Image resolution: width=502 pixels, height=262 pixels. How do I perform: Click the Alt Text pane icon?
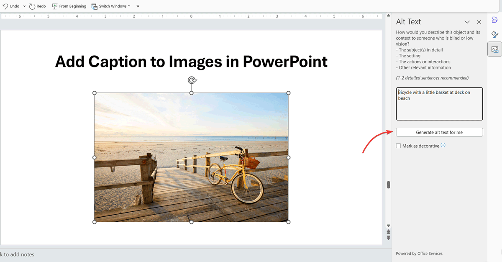pos(494,49)
